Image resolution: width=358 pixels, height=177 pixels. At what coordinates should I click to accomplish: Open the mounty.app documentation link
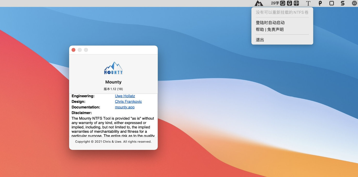coord(125,107)
